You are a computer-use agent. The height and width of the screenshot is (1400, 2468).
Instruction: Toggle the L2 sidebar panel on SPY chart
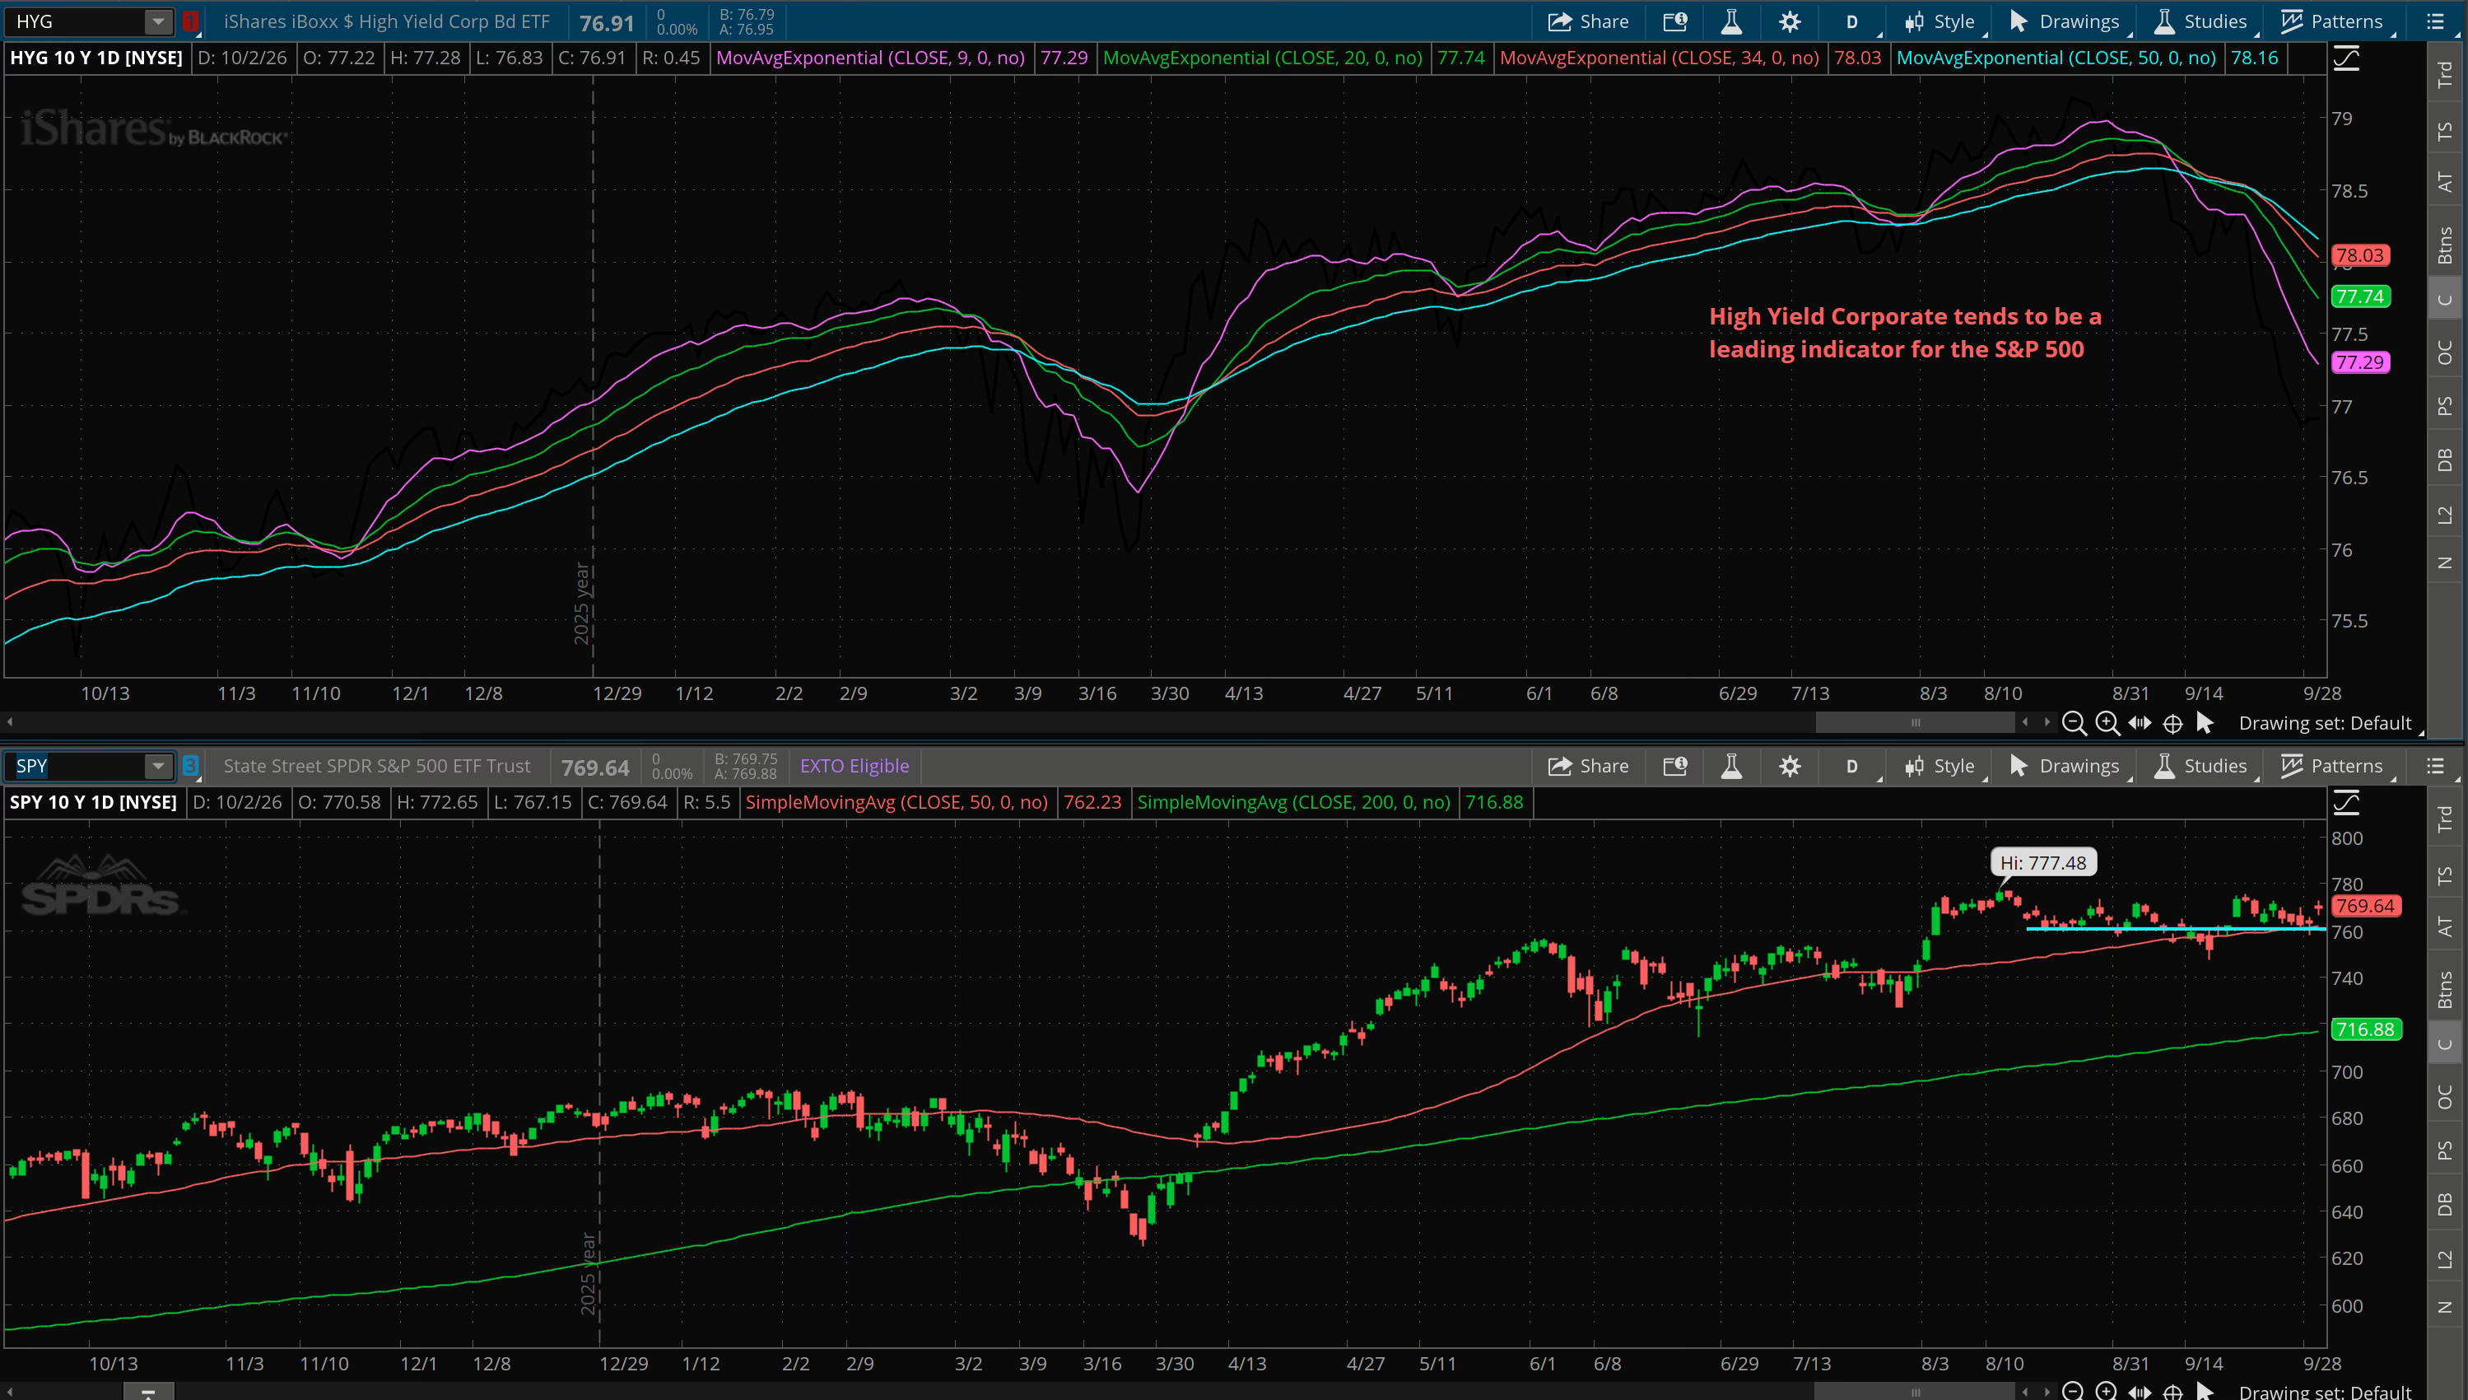click(2446, 1258)
